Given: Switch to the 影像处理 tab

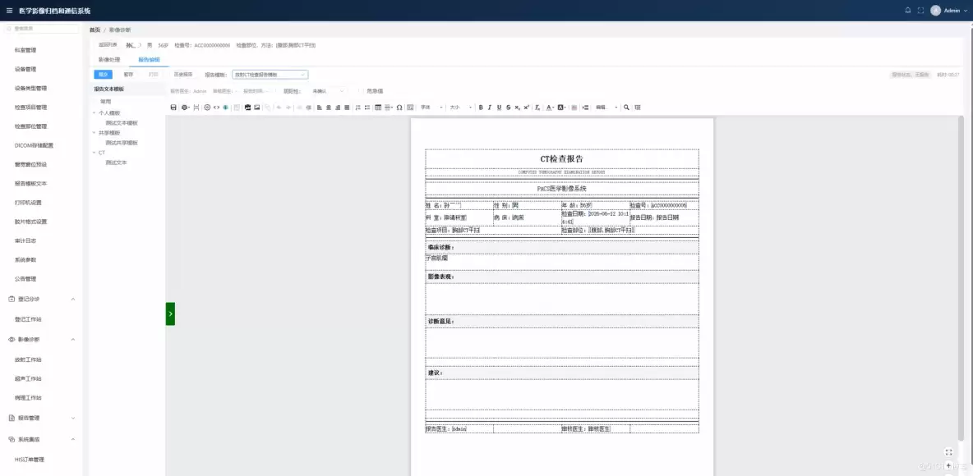Looking at the screenshot, I should (x=109, y=59).
